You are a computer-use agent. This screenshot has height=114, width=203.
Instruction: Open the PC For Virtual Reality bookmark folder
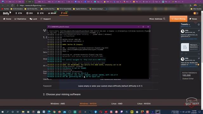point(64,9)
